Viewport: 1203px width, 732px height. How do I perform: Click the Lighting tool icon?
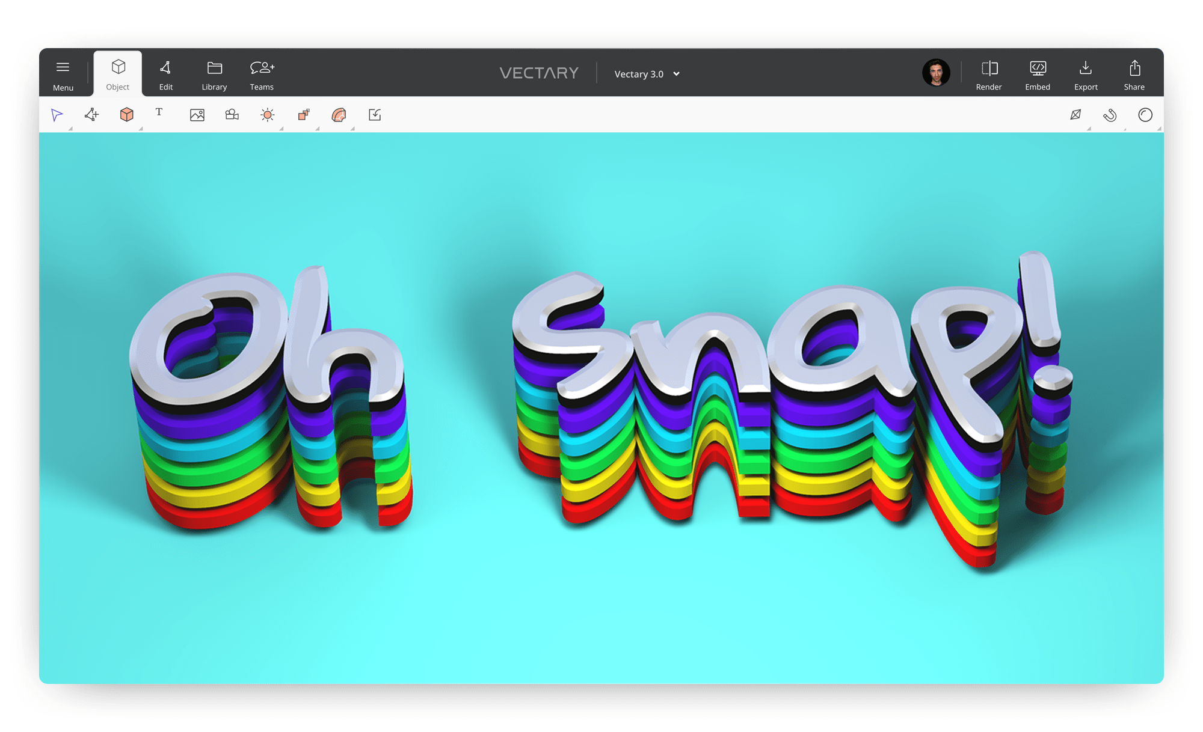coord(268,114)
